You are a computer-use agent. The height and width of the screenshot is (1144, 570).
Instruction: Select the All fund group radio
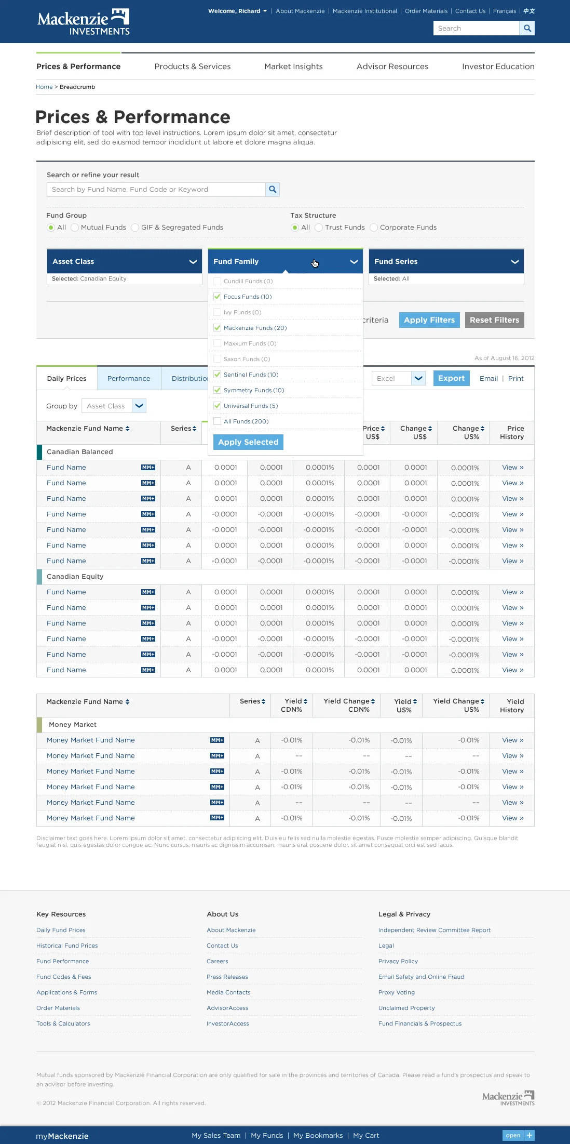tap(50, 228)
